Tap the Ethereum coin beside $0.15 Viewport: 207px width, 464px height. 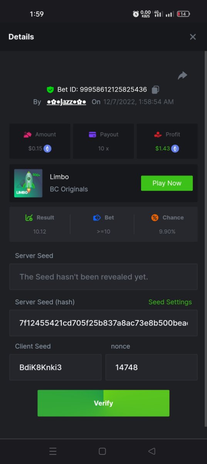coord(48,148)
